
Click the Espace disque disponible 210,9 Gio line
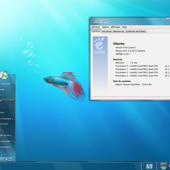coord(133,85)
